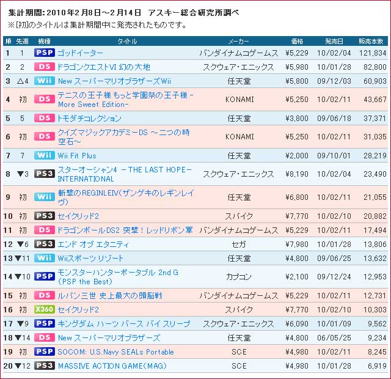Click the 機種 column header
The image size is (391, 379).
pyautogui.click(x=44, y=41)
